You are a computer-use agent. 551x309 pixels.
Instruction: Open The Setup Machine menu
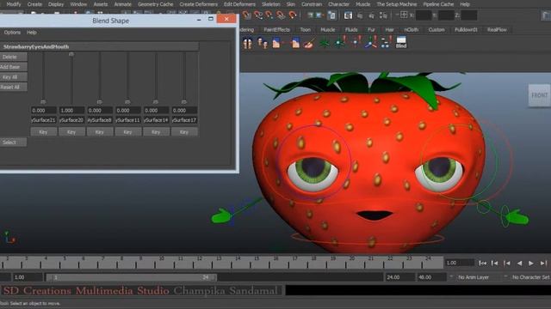click(x=396, y=4)
